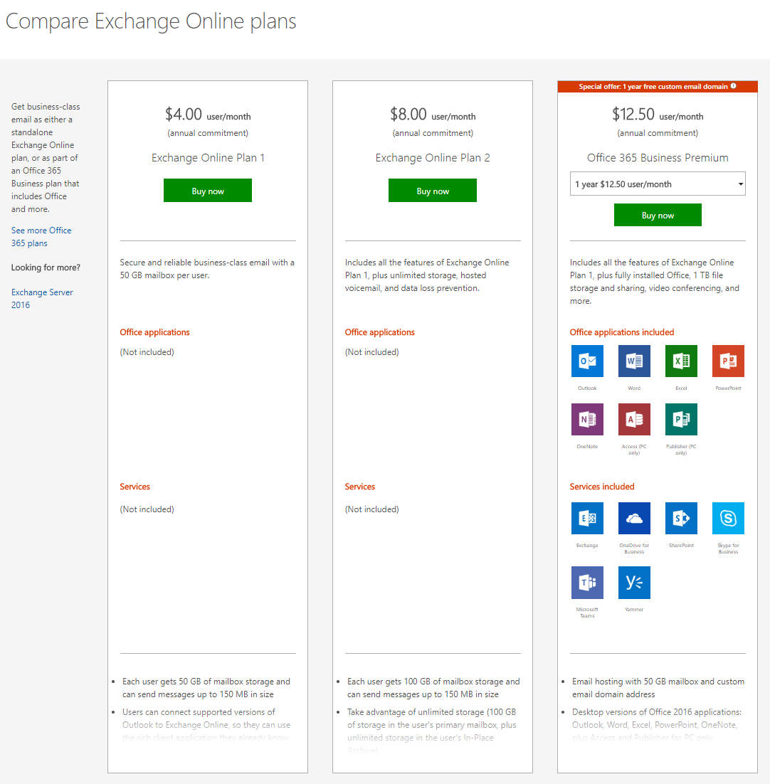Click Plan 2 description about unlimited storage
The image size is (770, 784).
click(427, 275)
